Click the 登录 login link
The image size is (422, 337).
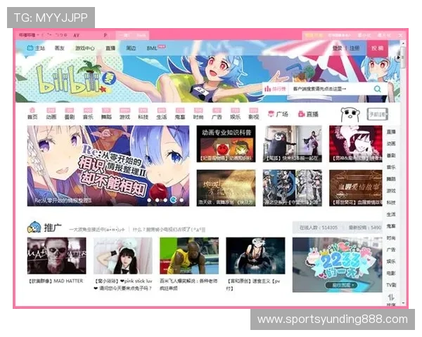click(x=338, y=48)
